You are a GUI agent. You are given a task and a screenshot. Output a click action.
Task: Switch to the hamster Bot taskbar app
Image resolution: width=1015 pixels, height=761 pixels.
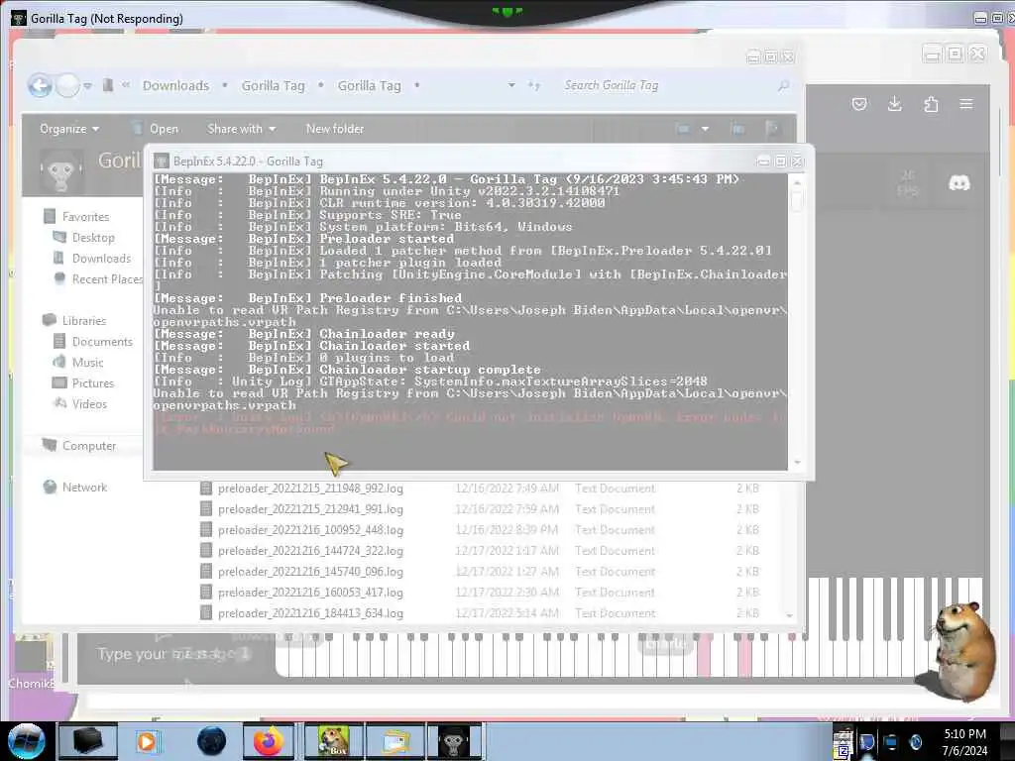click(333, 741)
